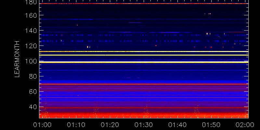The image size is (260, 130).
Task: Click the 40 frequency axis label
Action: [33, 107]
